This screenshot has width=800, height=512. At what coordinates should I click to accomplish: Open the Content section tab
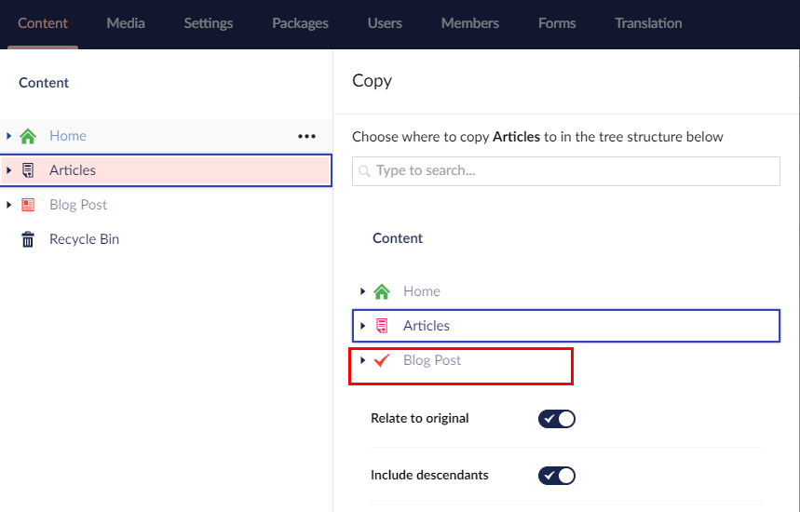(x=43, y=23)
